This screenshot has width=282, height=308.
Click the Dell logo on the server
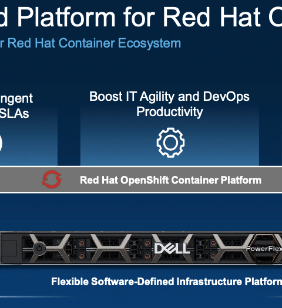click(172, 249)
